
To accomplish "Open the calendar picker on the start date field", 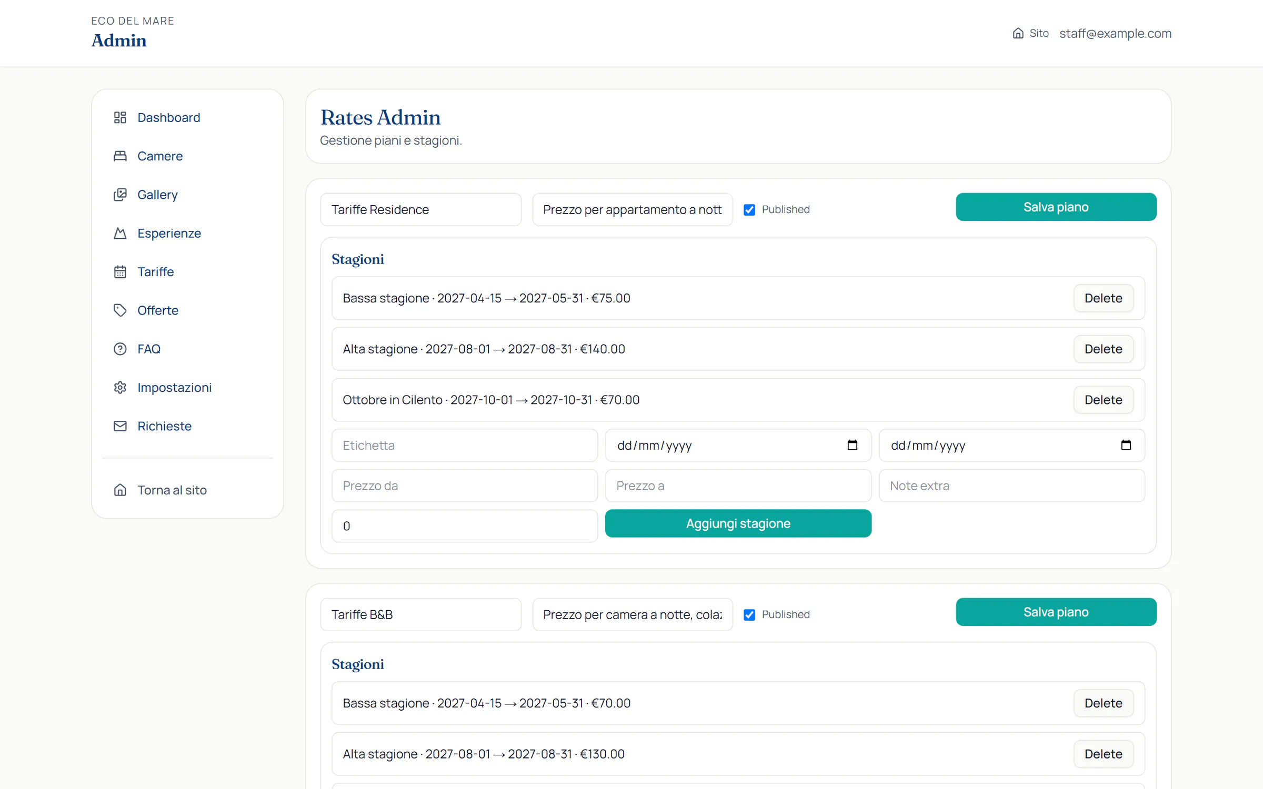I will [x=852, y=445].
